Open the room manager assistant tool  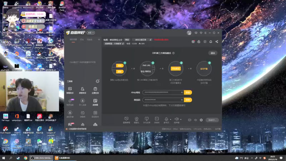click(83, 90)
